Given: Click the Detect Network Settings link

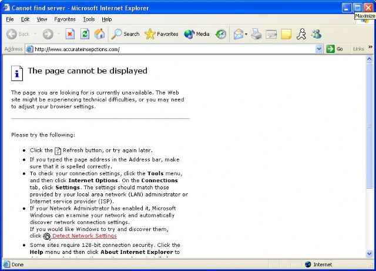Looking at the screenshot, I should [x=84, y=236].
